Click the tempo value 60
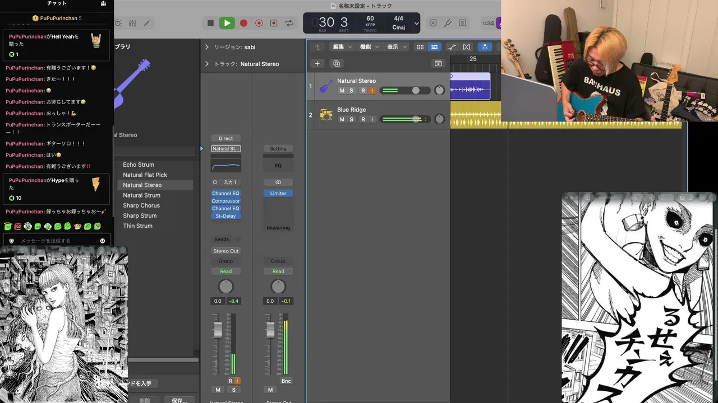The width and height of the screenshot is (718, 403). click(370, 18)
